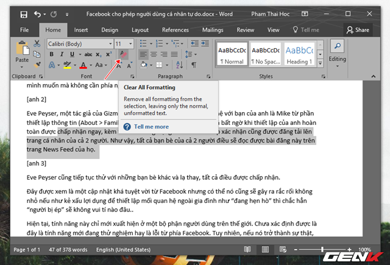The image size is (390, 265).
Task: Open the File menu
Action: (x=24, y=30)
